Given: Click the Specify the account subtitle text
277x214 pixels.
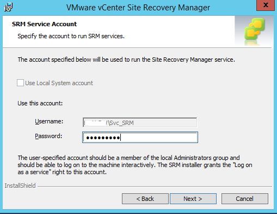Looking at the screenshot, I should click(x=71, y=36).
